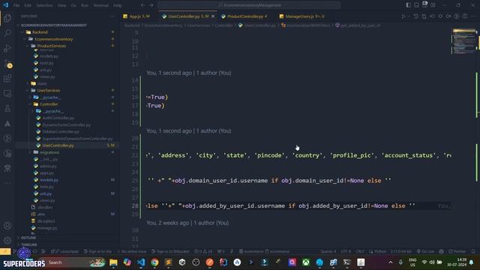
Task: Collapse the Controller folder
Action: (x=48, y=104)
